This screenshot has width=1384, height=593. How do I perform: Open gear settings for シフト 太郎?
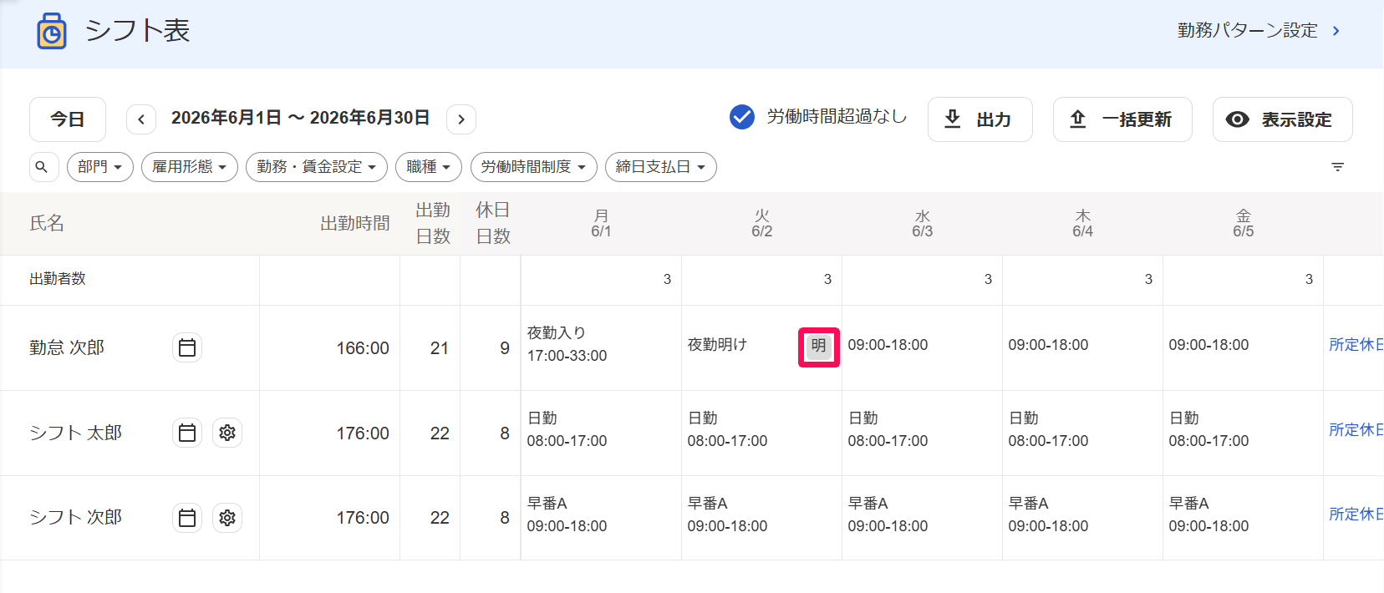pyautogui.click(x=227, y=433)
